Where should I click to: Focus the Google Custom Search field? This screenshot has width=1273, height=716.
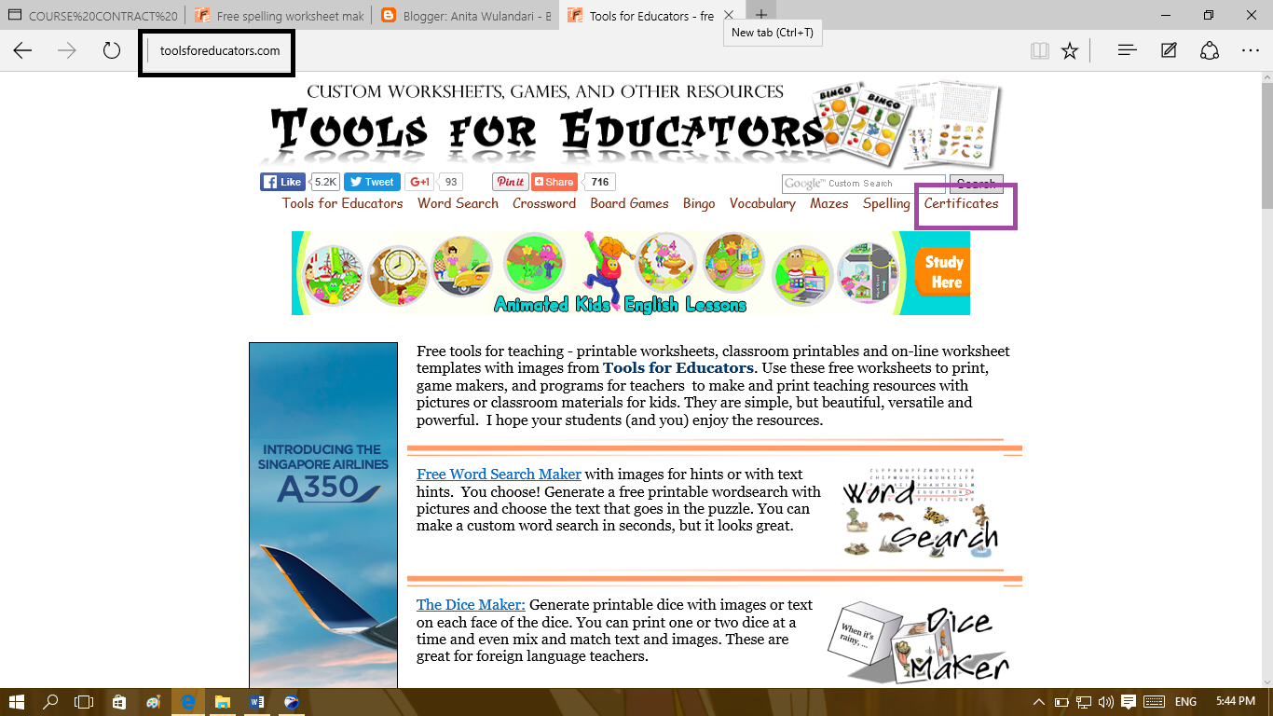[x=863, y=184]
